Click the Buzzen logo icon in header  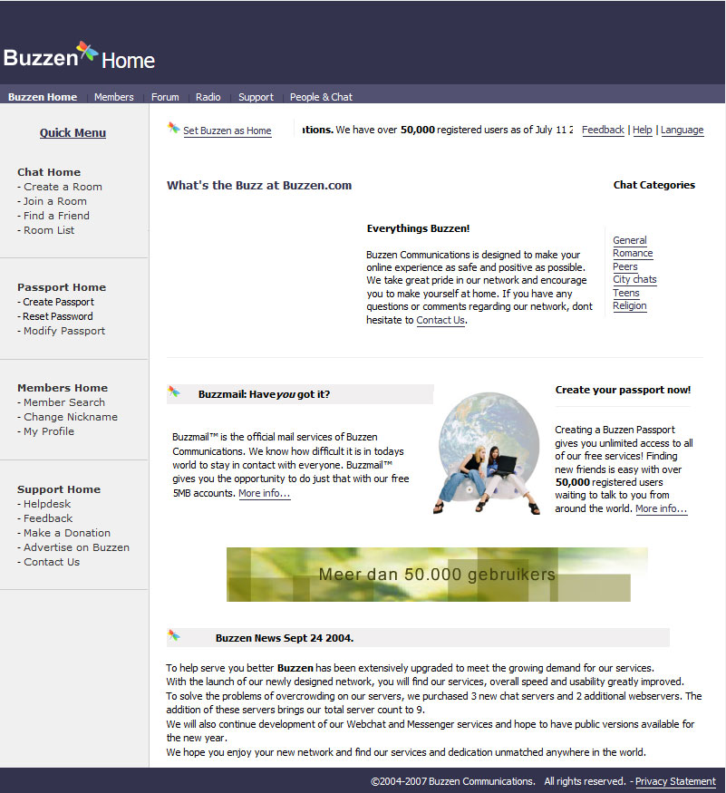[87, 53]
